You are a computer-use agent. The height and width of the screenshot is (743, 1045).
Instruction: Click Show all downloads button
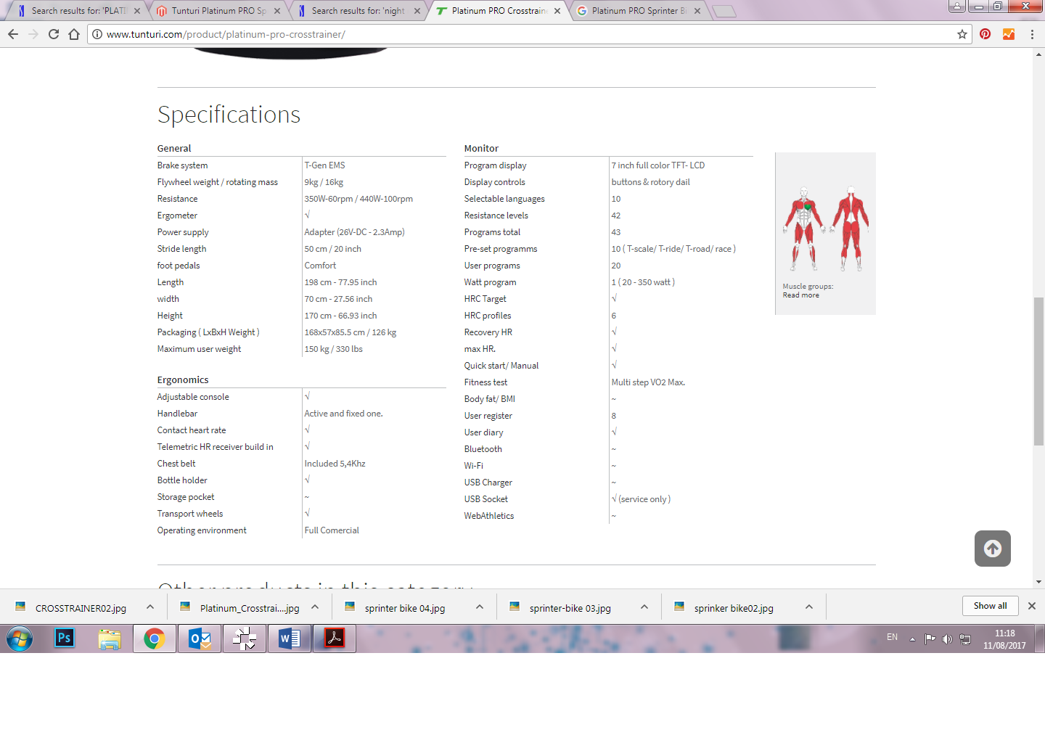(x=990, y=606)
